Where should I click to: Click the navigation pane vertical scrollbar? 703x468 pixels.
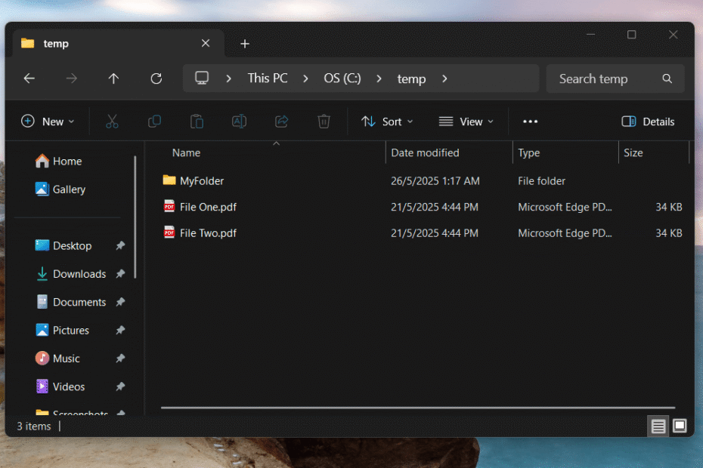(x=135, y=217)
